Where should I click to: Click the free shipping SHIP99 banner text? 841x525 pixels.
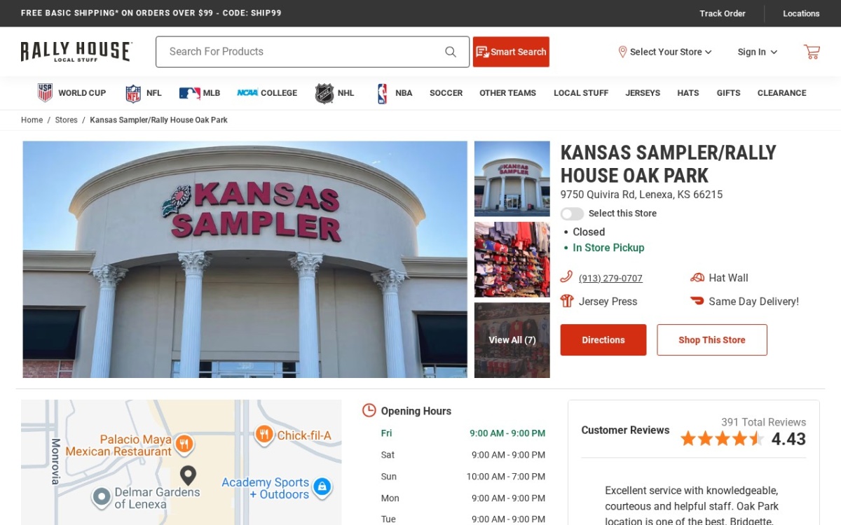(151, 13)
